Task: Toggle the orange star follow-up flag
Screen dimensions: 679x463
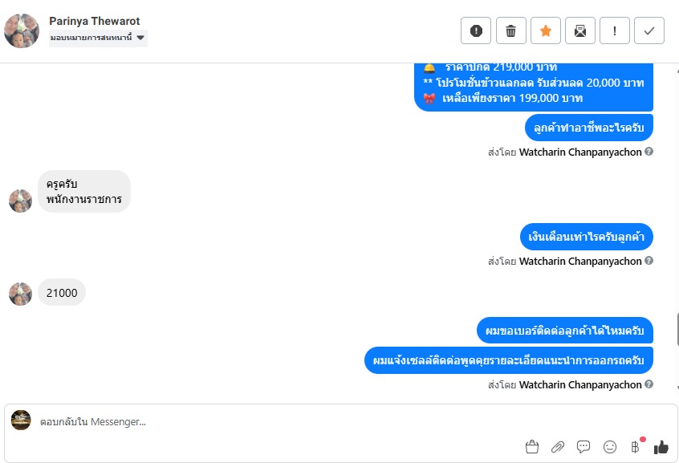Action: [546, 30]
